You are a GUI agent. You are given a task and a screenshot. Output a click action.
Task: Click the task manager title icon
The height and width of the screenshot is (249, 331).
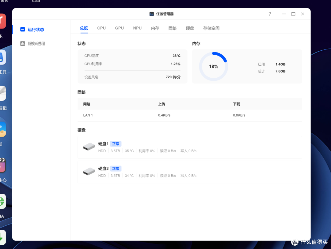(152, 14)
